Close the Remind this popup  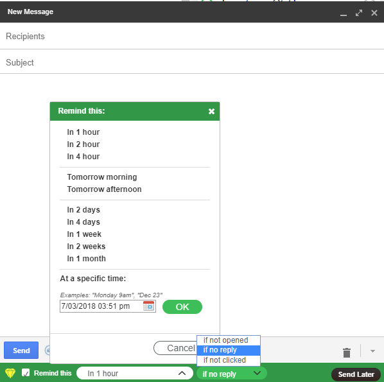(211, 112)
